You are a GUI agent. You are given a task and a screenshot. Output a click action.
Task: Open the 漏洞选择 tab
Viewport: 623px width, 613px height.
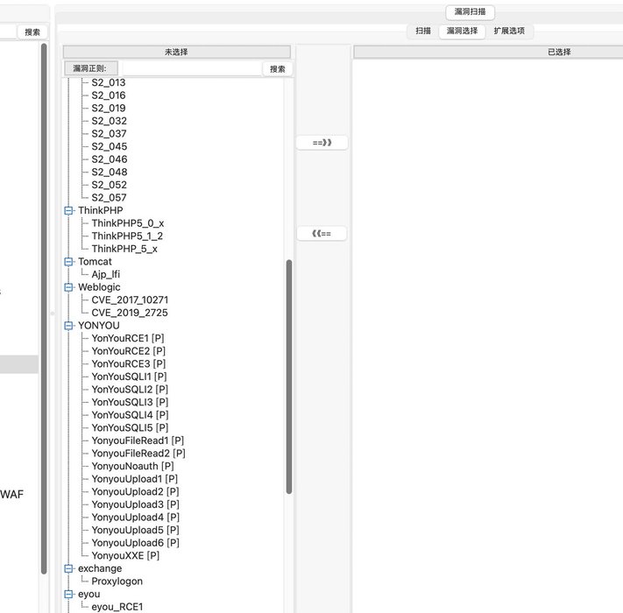462,31
